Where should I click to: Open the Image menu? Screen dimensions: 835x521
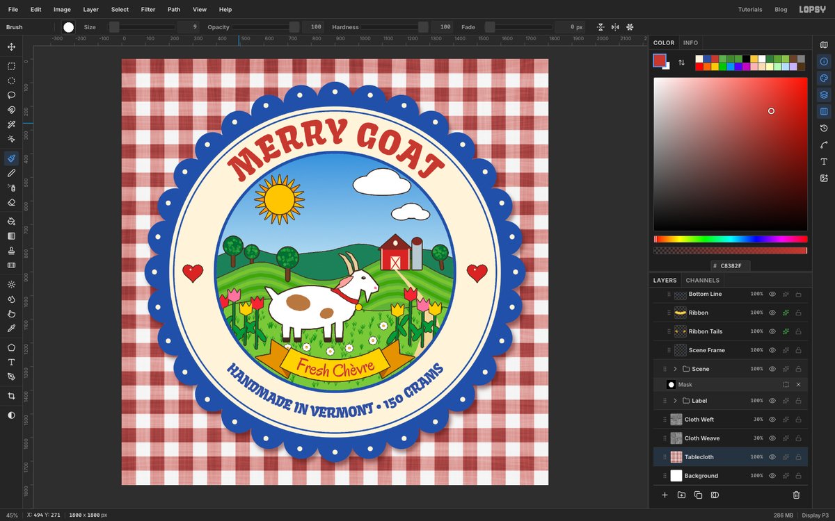(62, 10)
